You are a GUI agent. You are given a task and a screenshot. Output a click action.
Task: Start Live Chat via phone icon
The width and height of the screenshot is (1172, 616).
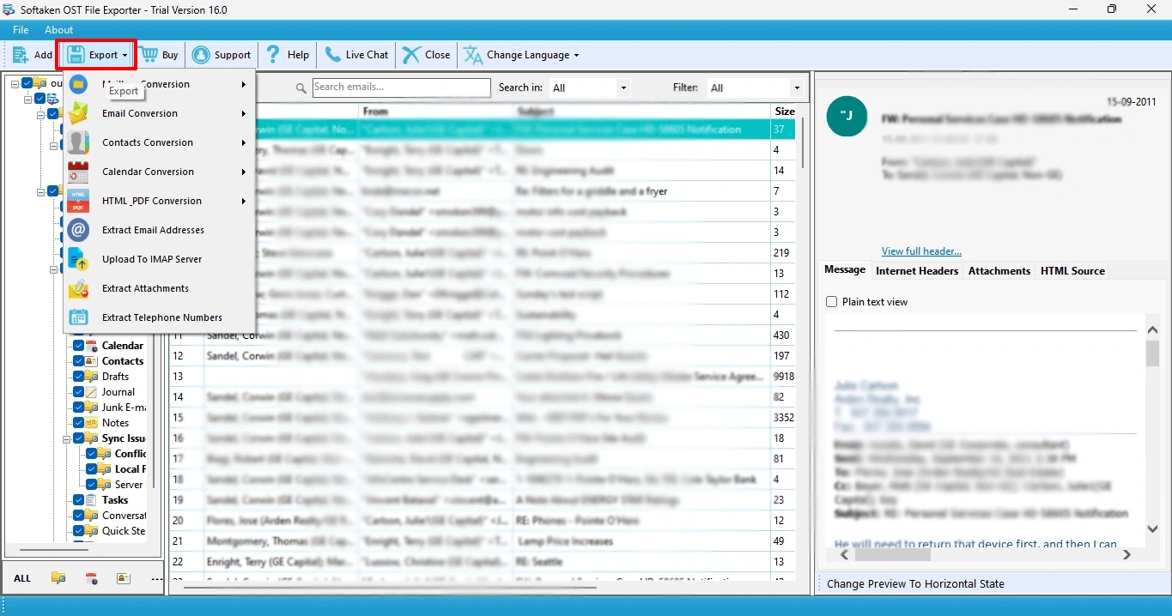click(332, 55)
